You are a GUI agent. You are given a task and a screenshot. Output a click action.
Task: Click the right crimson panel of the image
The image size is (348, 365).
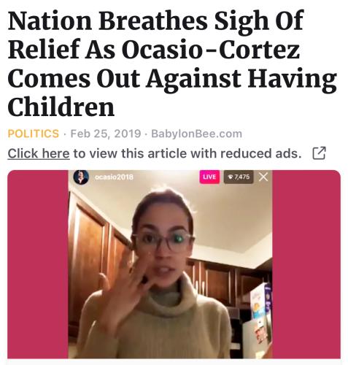306,264
